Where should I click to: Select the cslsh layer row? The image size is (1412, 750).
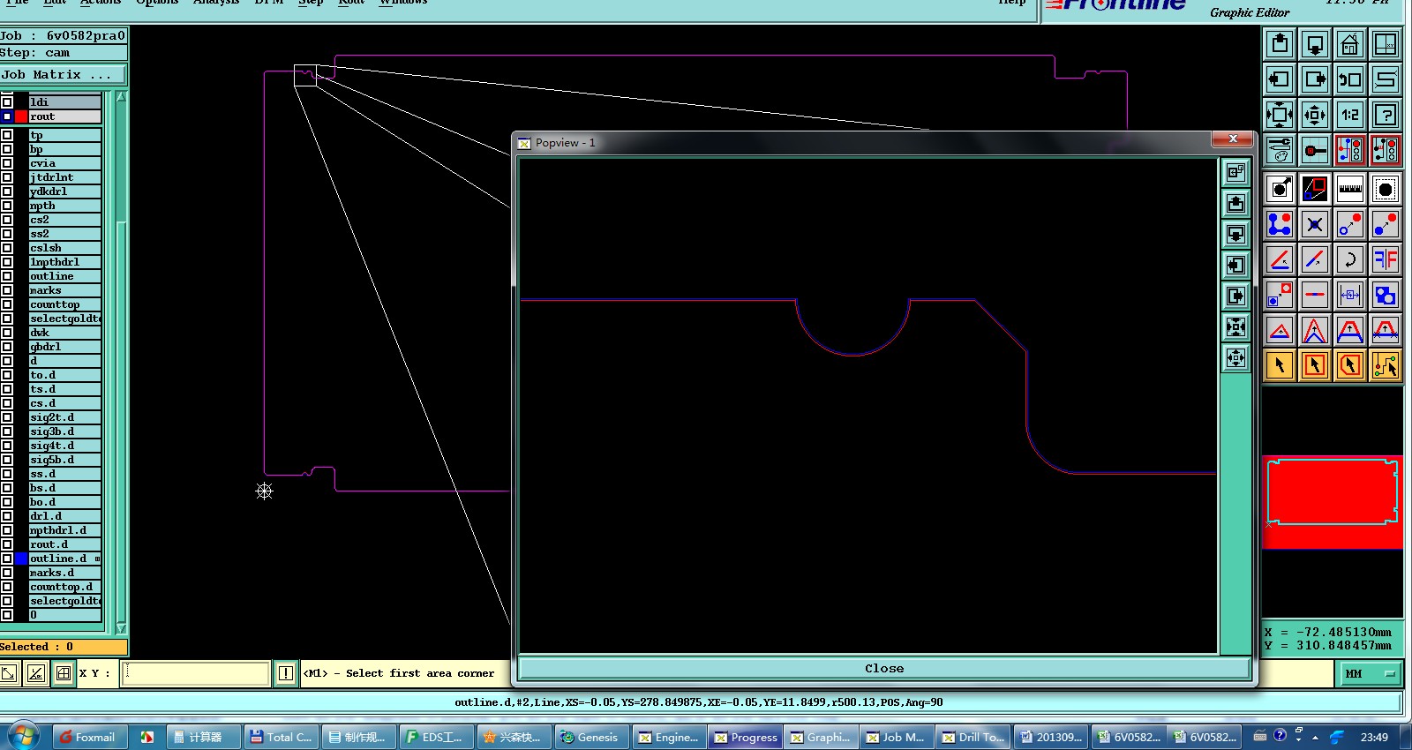tap(64, 248)
